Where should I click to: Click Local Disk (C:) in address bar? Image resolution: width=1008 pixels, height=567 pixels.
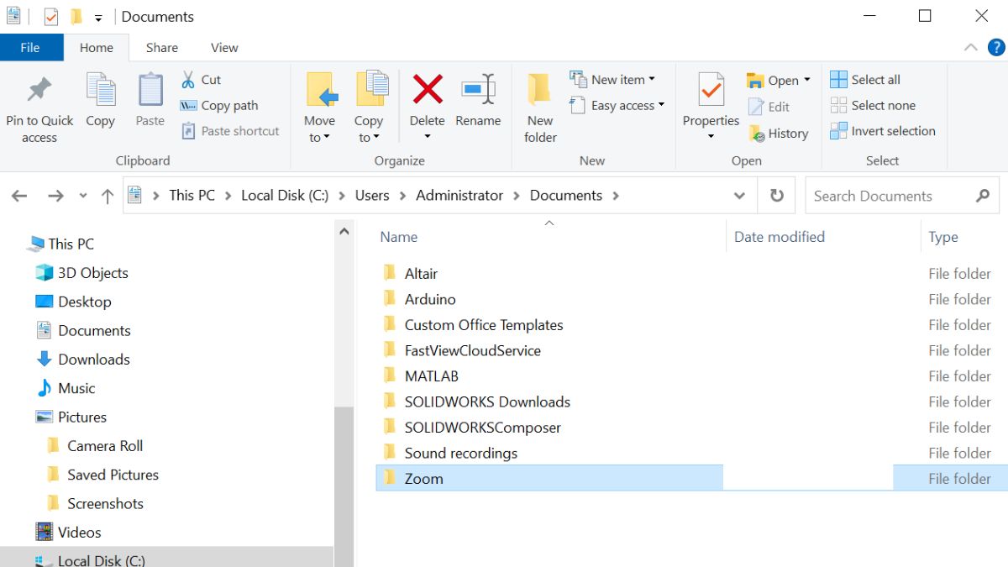[285, 195]
